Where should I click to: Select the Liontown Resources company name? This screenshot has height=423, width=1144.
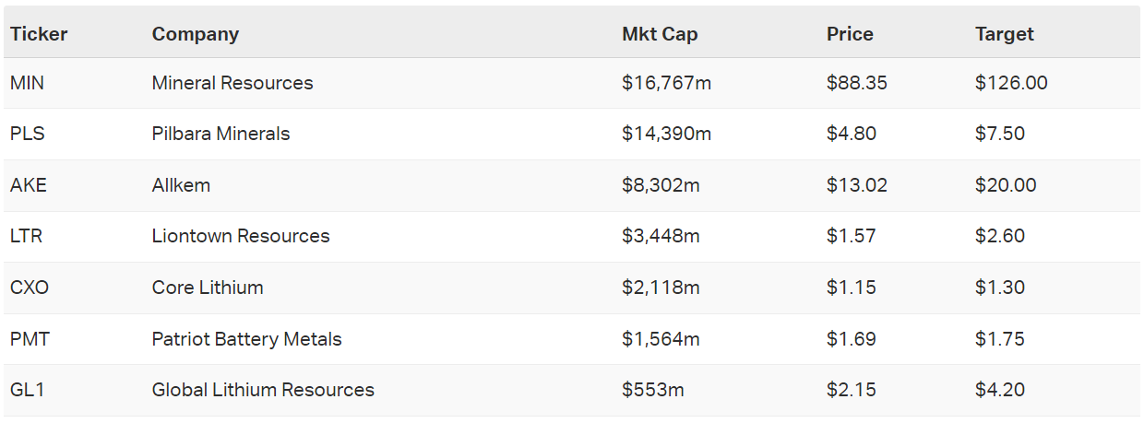coord(241,236)
